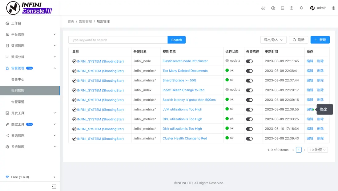Click the language globe icon
Screen dimensions: 338x191
click(333, 8)
